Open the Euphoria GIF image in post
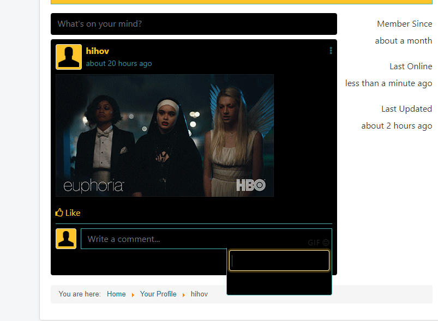The height and width of the screenshot is (321, 438). 165,135
